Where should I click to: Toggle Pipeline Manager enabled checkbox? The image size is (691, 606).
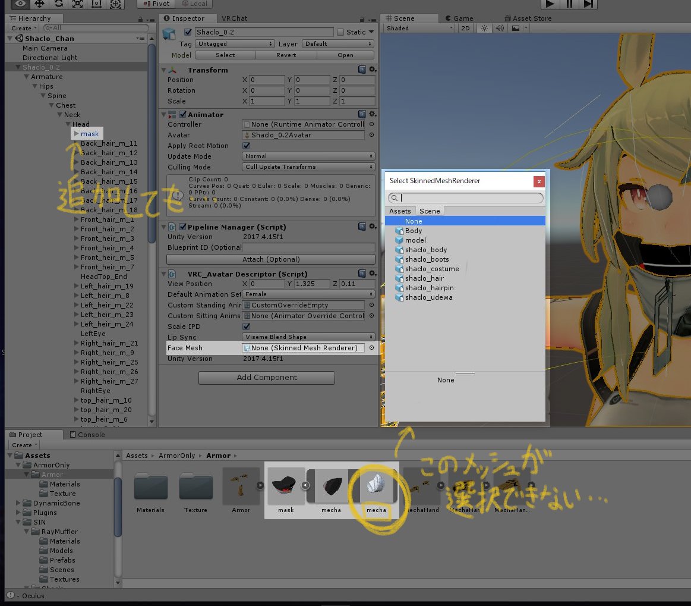(182, 227)
